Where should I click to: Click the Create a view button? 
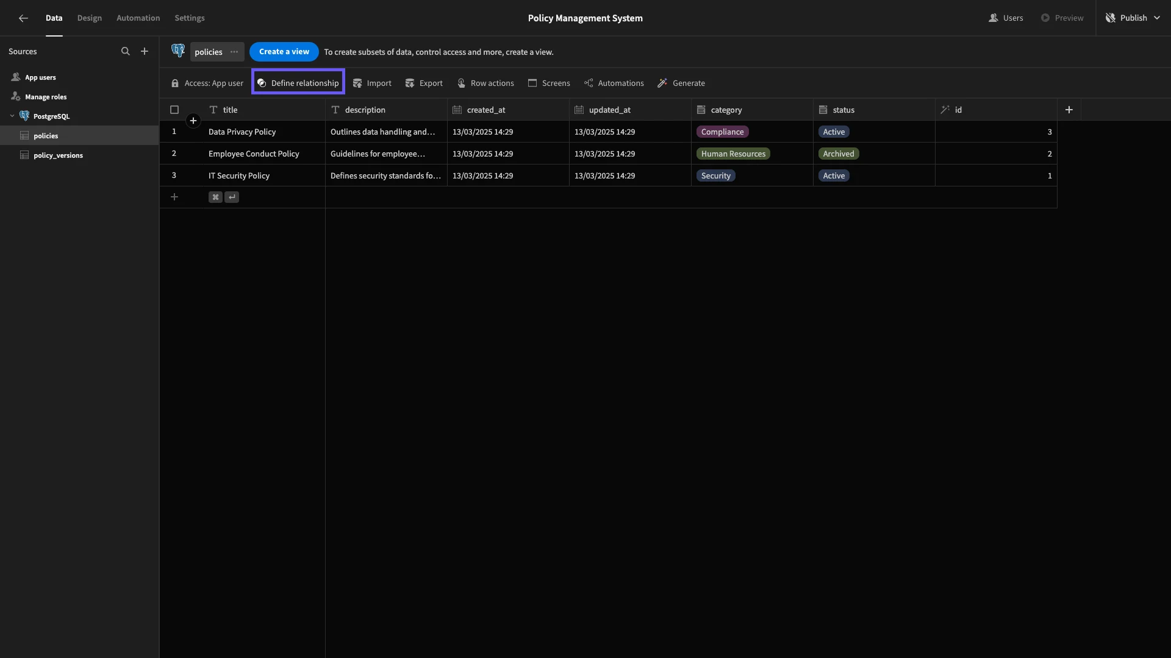tap(284, 52)
